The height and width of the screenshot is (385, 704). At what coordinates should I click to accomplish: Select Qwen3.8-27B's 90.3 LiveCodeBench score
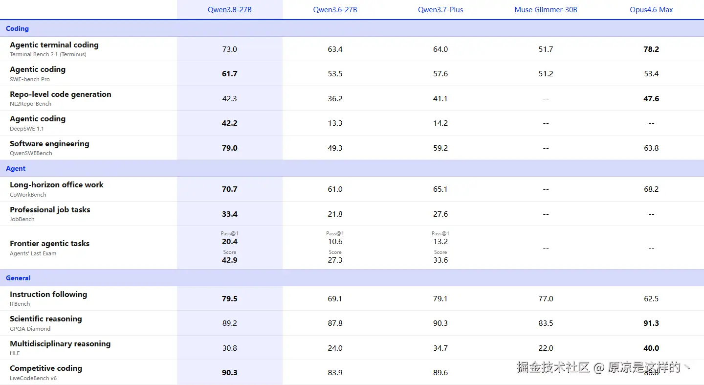tap(230, 373)
